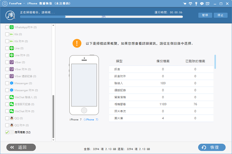Click sidebar scrollbar up arrow
Viewport: 232px width, 154px height.
tap(53, 25)
